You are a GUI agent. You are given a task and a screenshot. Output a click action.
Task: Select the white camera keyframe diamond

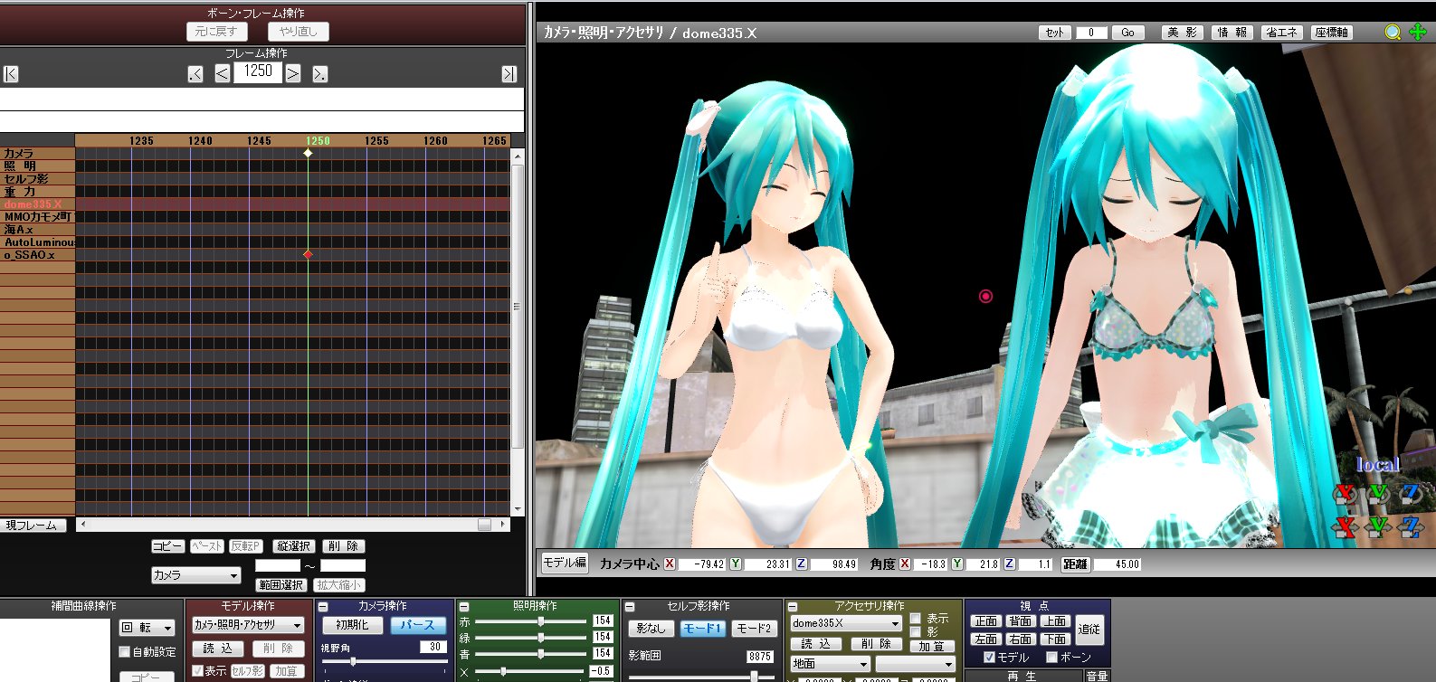click(308, 153)
